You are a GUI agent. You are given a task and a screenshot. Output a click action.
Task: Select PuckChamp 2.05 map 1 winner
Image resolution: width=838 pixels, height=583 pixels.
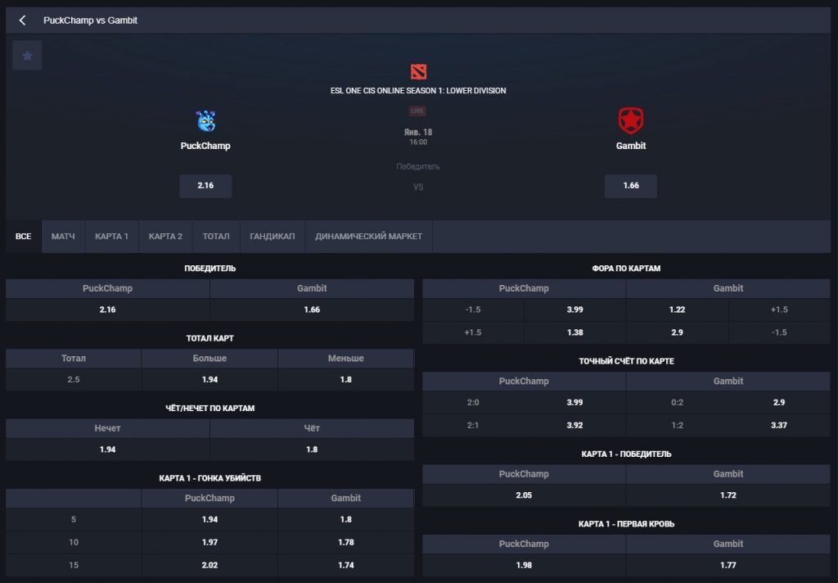point(524,495)
